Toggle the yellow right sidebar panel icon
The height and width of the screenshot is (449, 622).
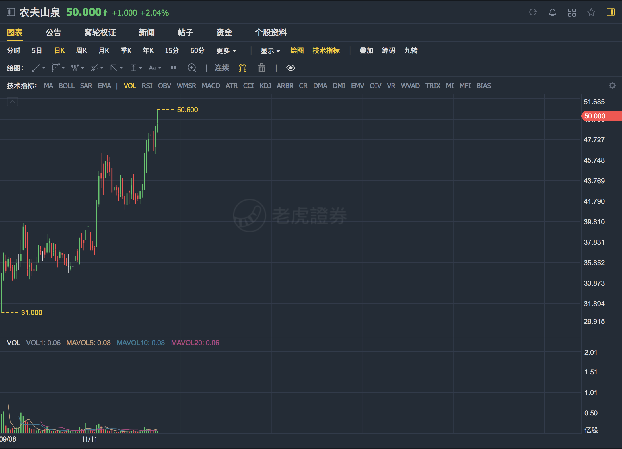click(x=611, y=12)
